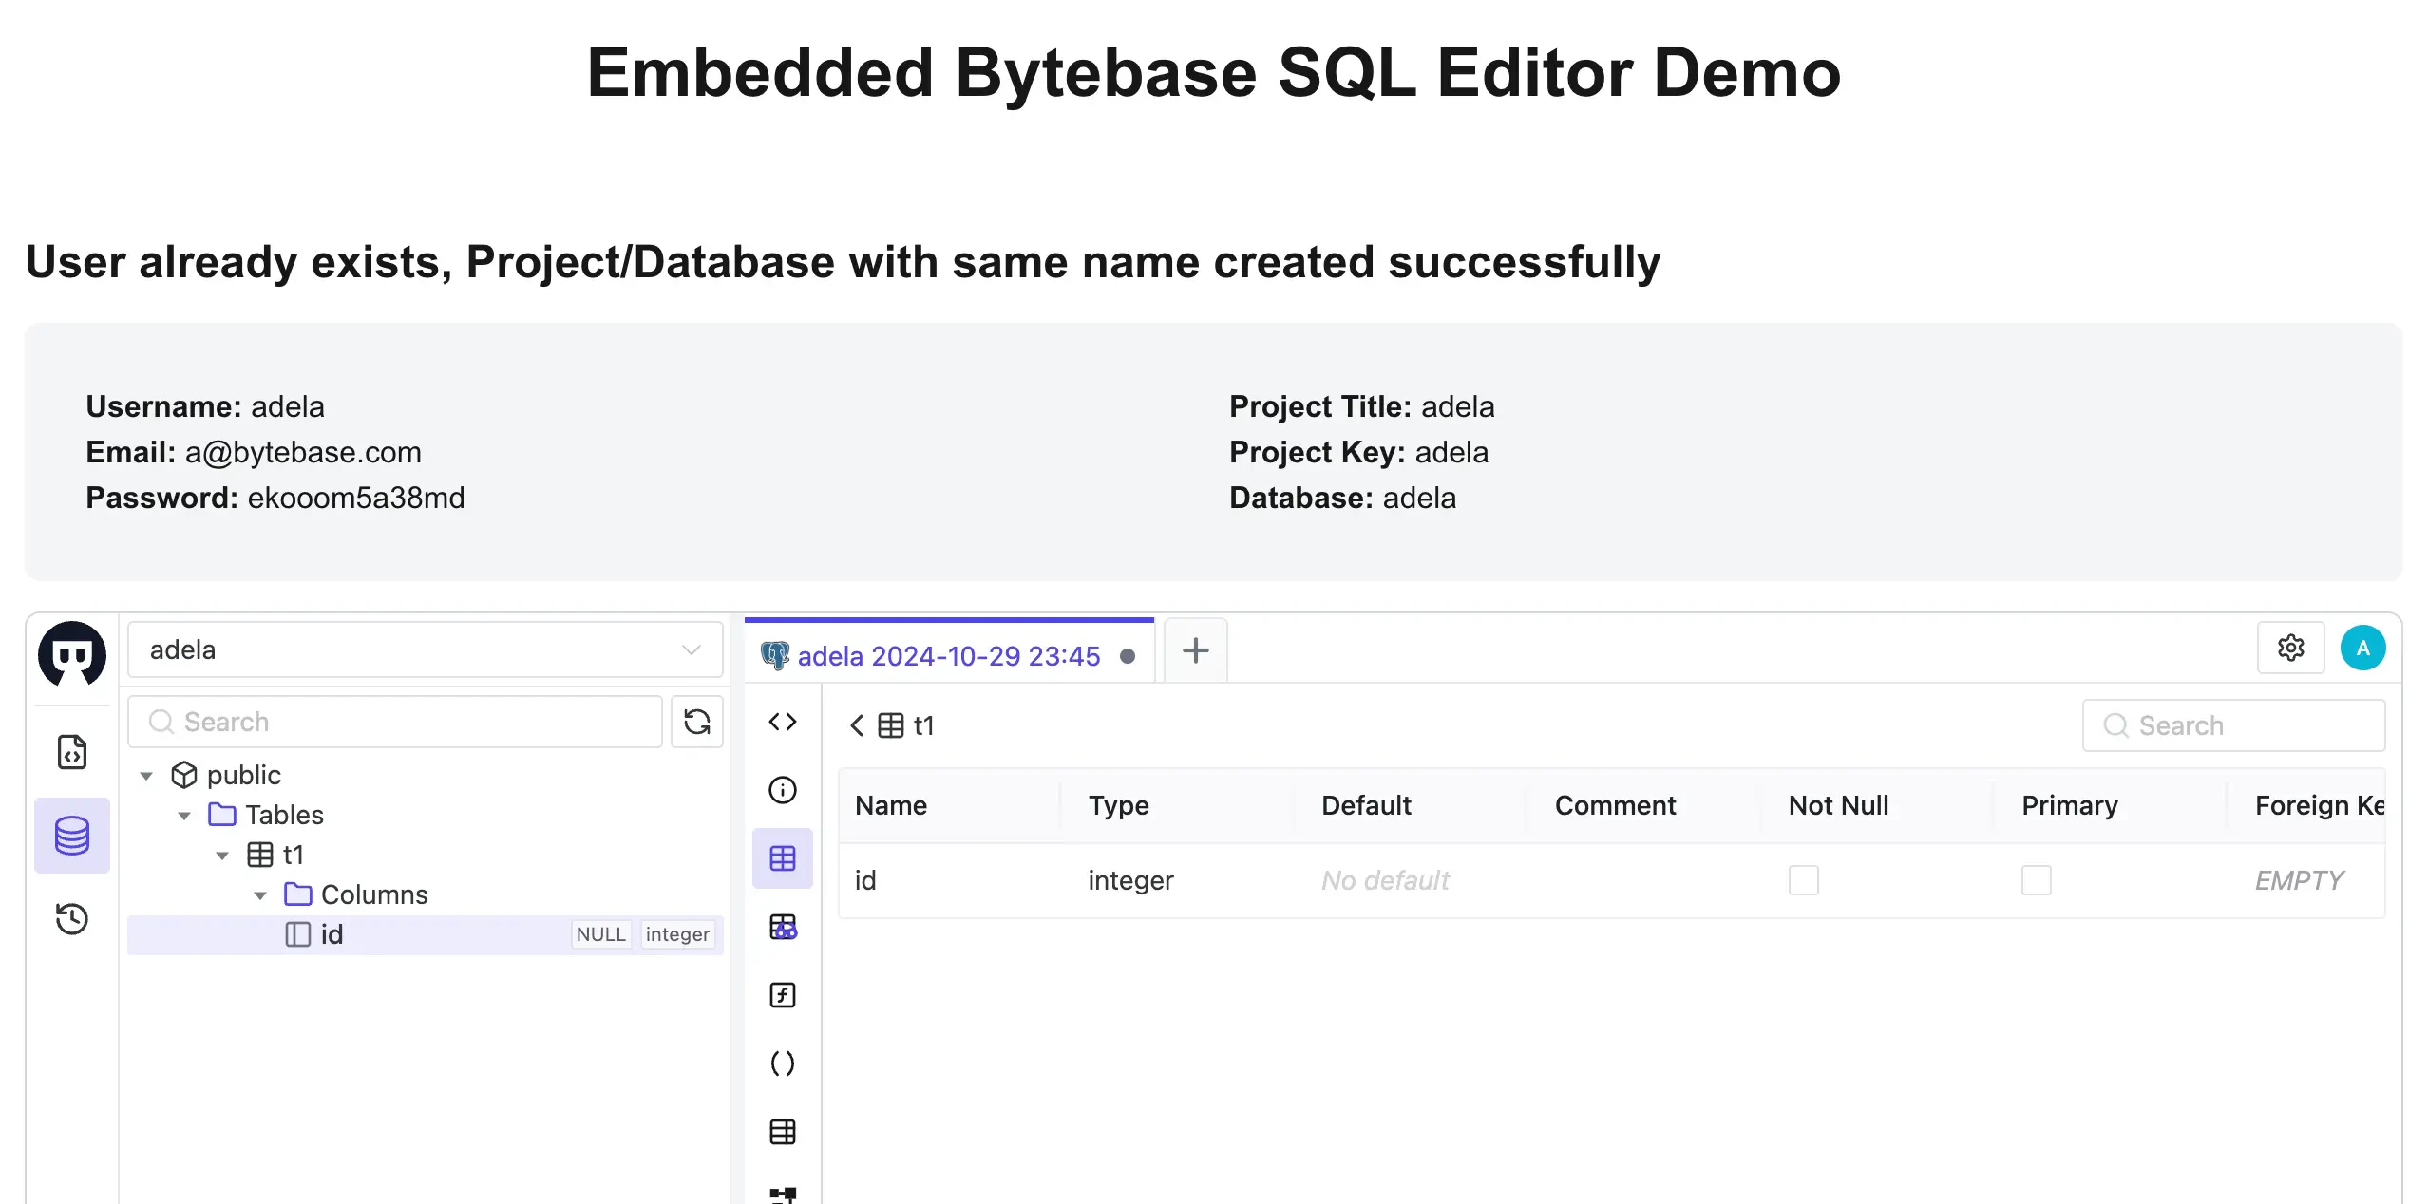Open the worksheet file icon in sidebar

pos(72,752)
